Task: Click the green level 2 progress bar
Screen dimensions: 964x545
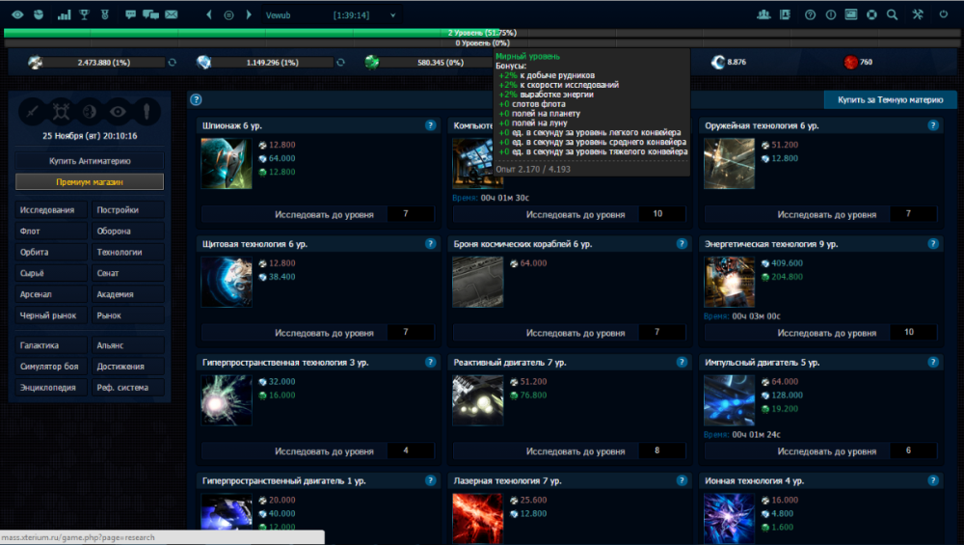Action: pos(482,33)
